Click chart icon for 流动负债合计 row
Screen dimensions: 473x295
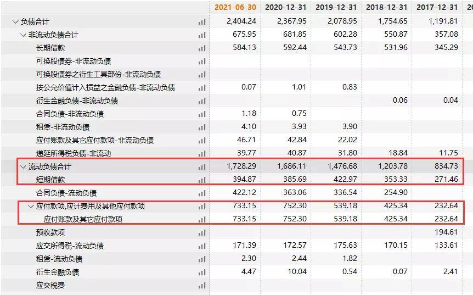click(202, 167)
